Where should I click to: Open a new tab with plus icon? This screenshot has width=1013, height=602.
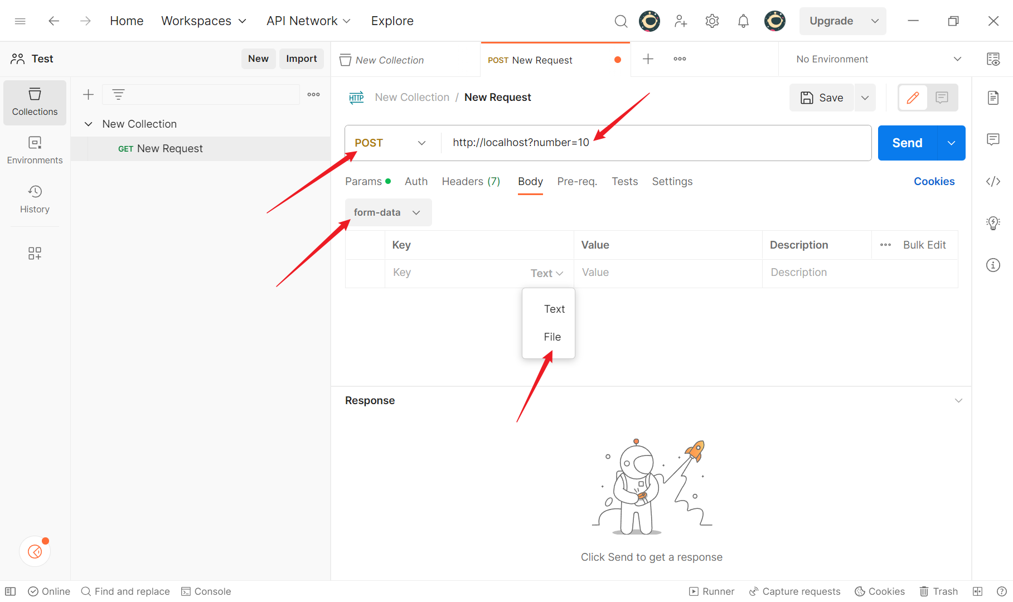648,59
